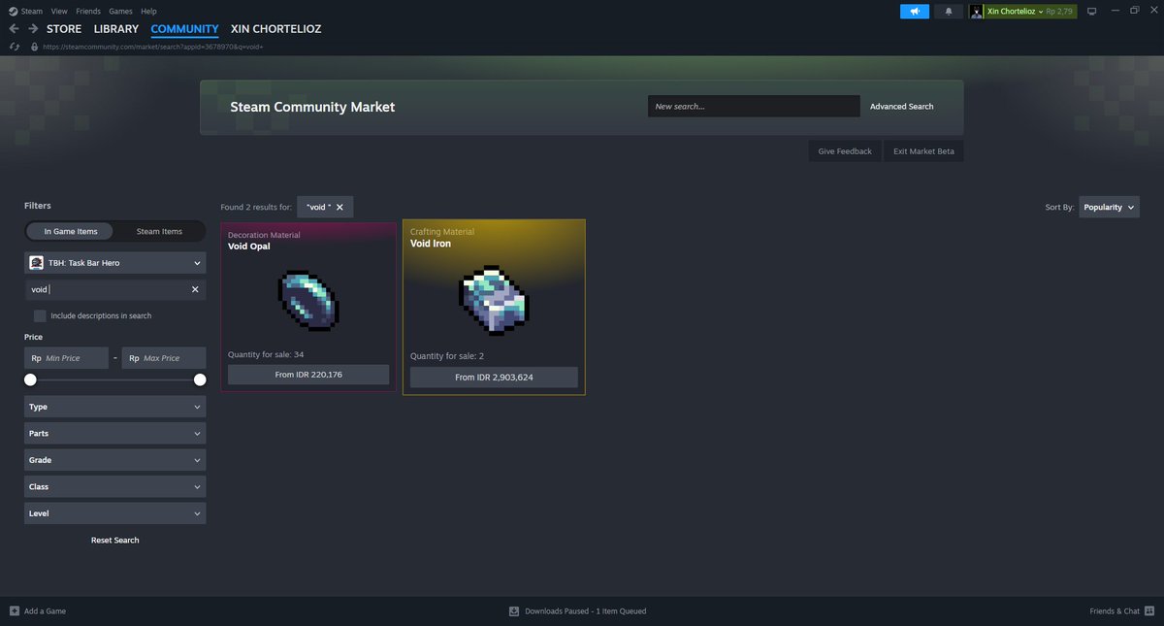Open the announcements megaphone button
Screen dimensions: 1164x626
pos(915,12)
